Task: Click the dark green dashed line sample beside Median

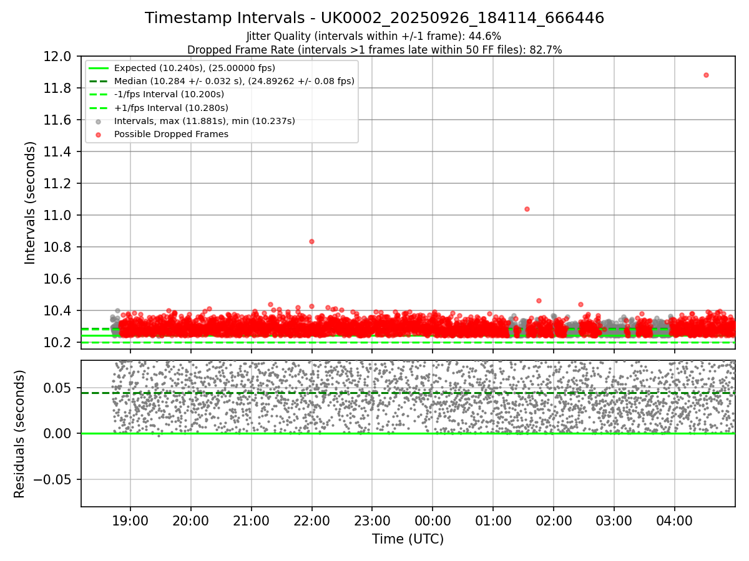Action: (98, 81)
